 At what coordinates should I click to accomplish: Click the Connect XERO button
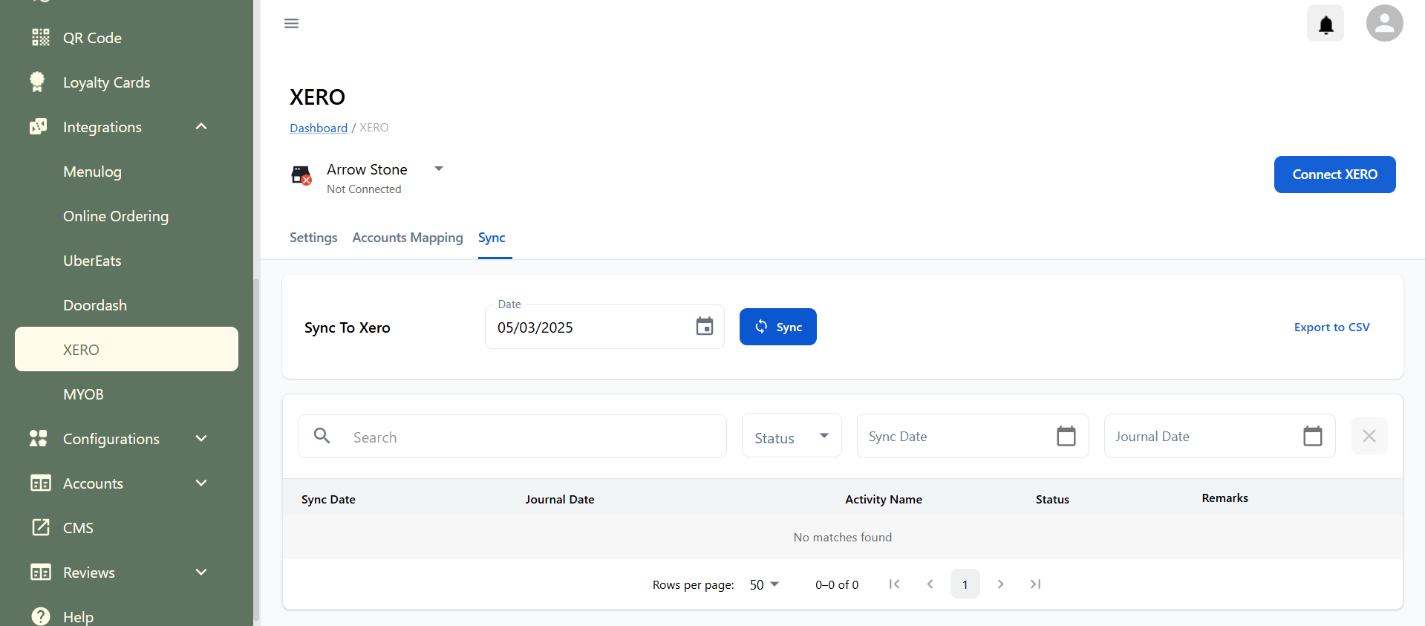[x=1334, y=175]
